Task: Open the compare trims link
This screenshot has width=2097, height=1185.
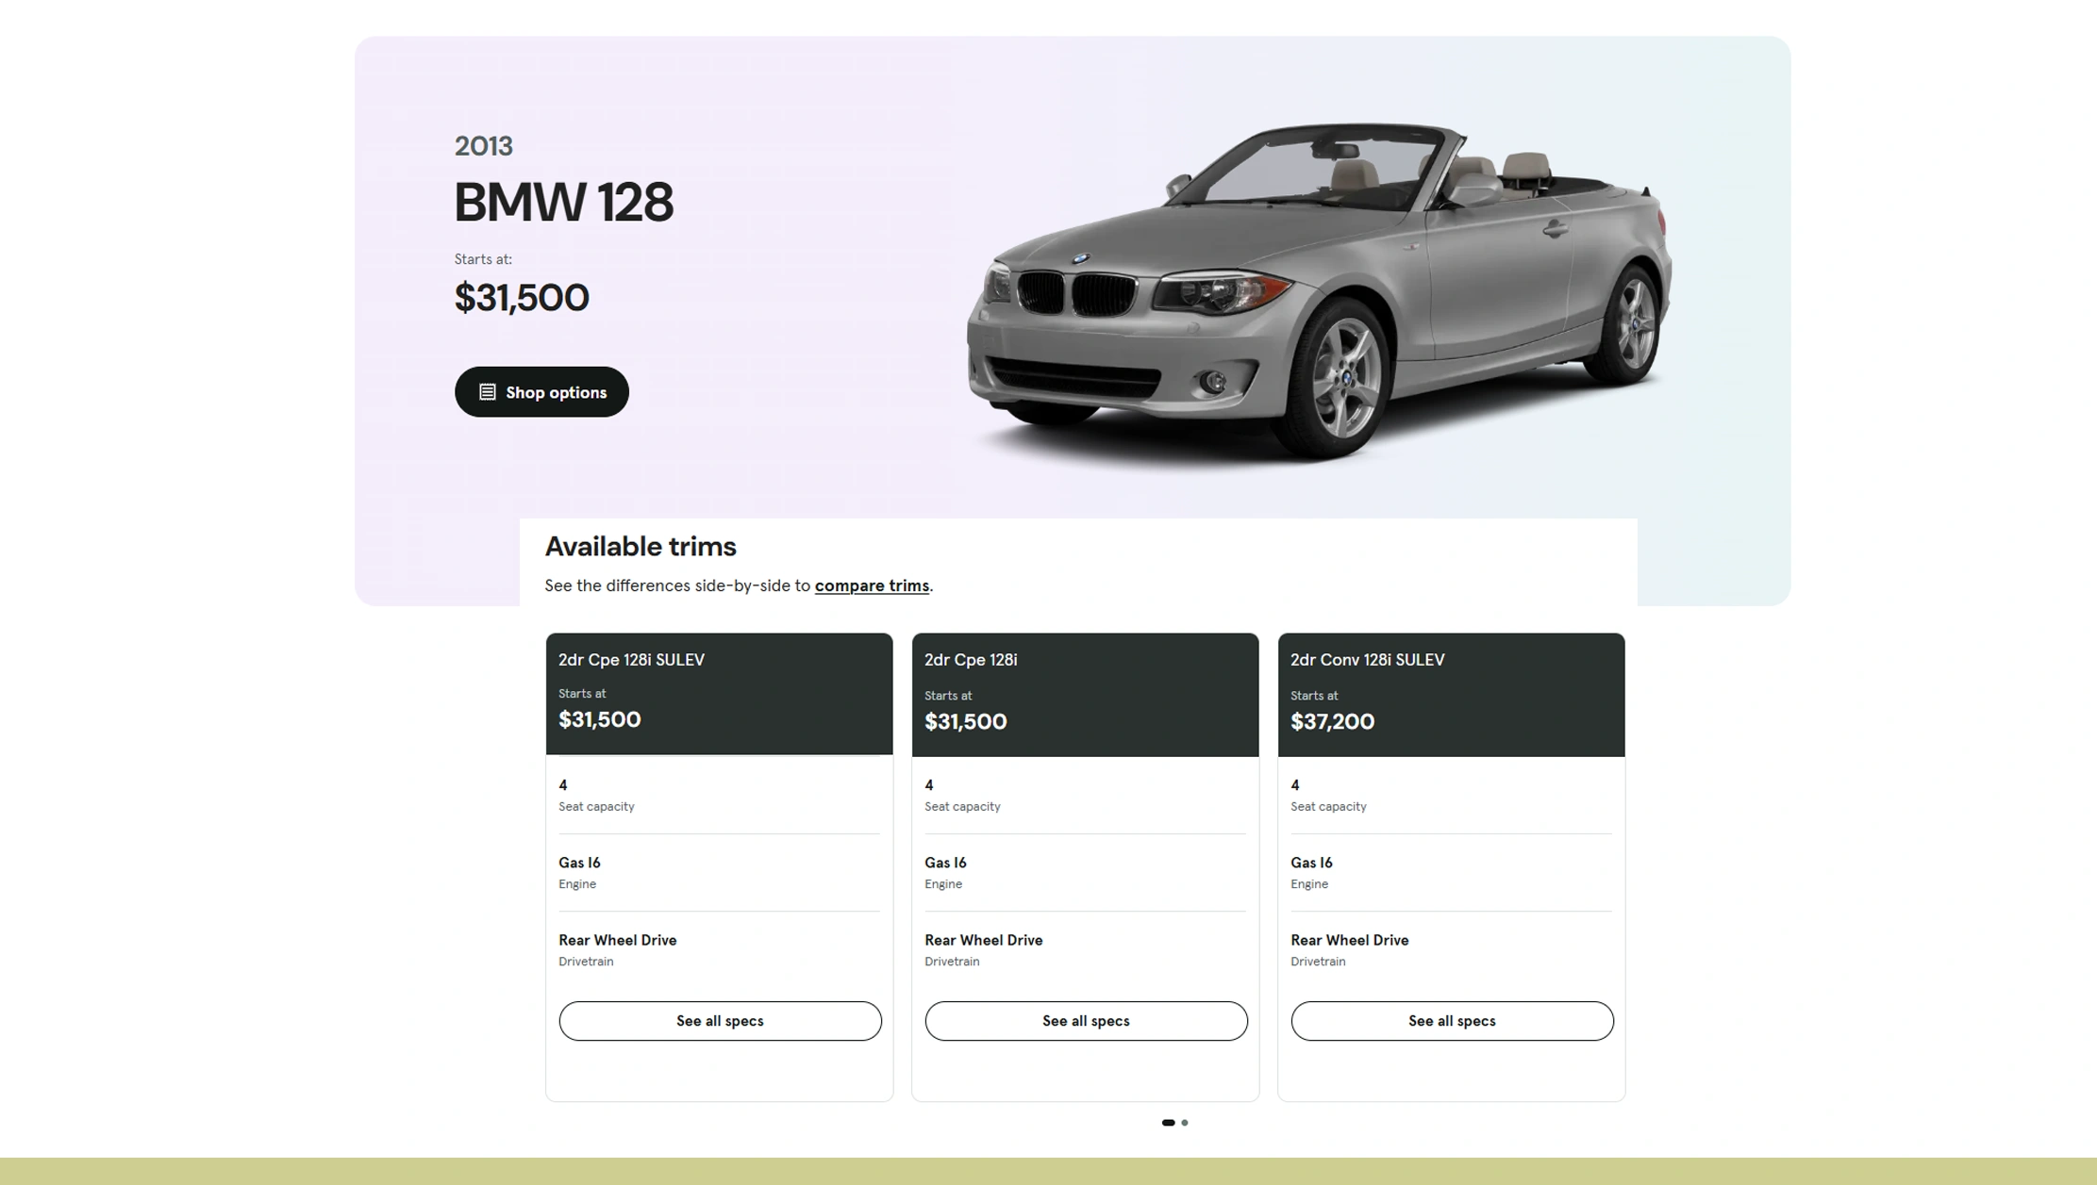Action: pyautogui.click(x=871, y=585)
